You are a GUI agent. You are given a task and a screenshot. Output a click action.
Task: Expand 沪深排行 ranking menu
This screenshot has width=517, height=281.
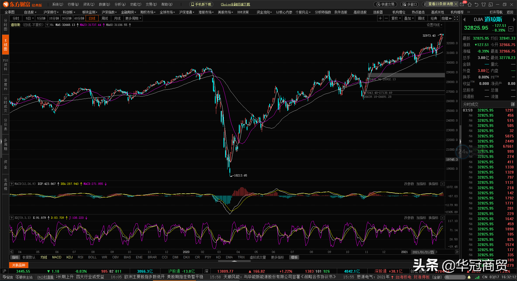(51, 12)
